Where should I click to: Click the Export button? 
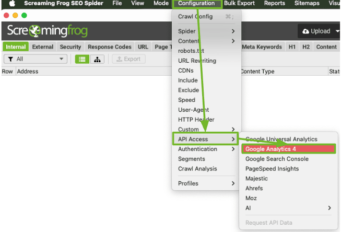(x=128, y=59)
